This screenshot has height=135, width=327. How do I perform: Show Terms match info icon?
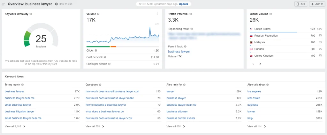(x=22, y=85)
